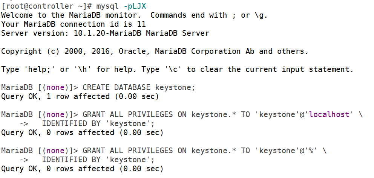Viewport: 374px width, 178px height.
Task: Click the Copyright Oracle MariaDB Corporation line
Action: click(155, 51)
